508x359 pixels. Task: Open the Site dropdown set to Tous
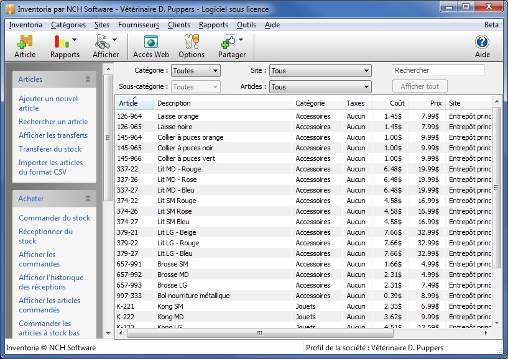pyautogui.click(x=320, y=71)
